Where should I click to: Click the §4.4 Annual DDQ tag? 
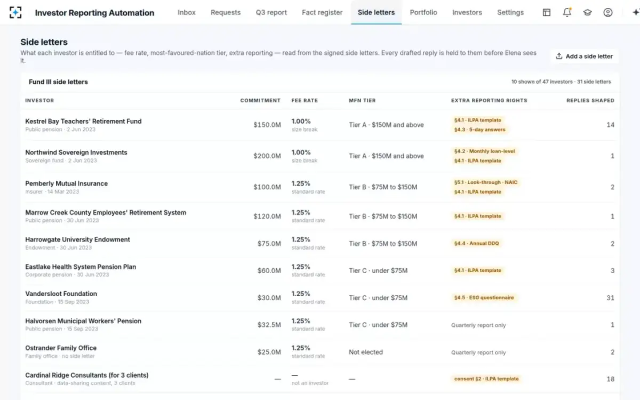click(x=477, y=243)
